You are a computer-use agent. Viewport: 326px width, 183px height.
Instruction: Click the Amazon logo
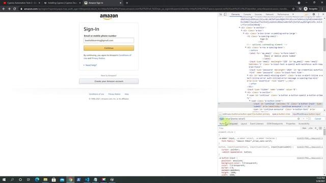108,17
